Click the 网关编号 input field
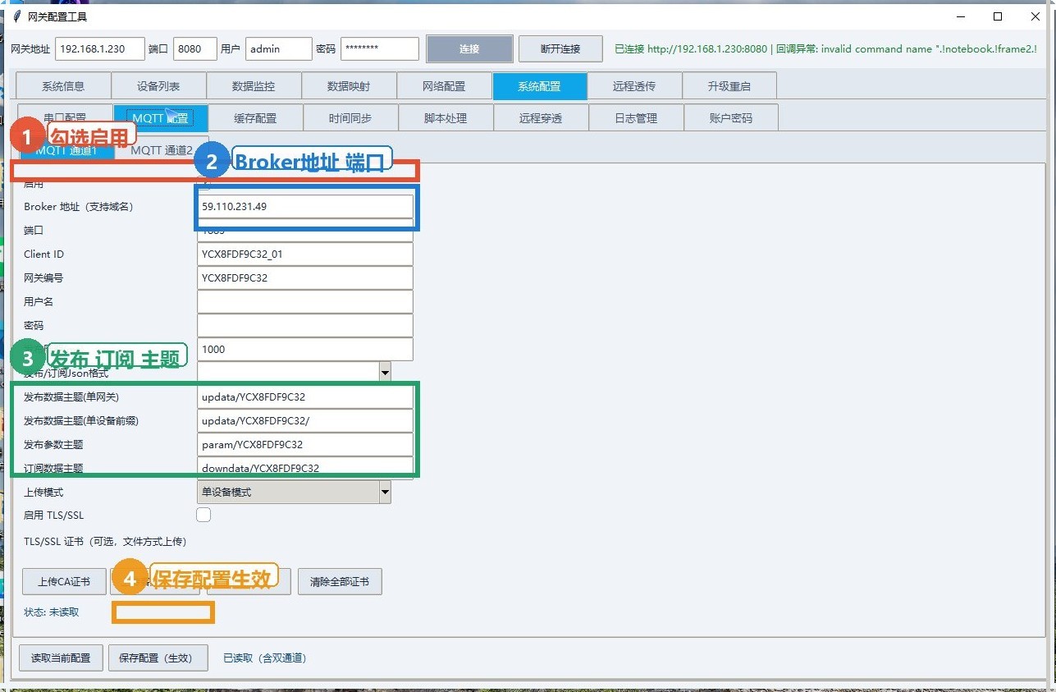 click(x=305, y=278)
